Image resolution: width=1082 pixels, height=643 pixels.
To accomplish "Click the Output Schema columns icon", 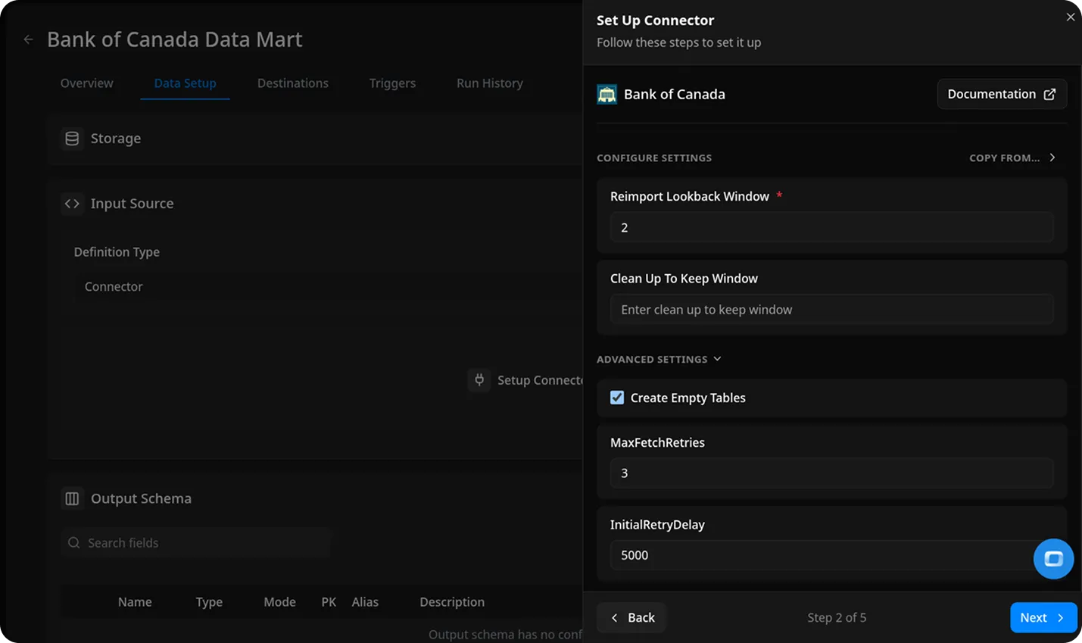I will click(x=72, y=498).
